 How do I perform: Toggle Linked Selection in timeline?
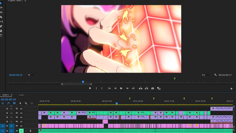coord(14,103)
